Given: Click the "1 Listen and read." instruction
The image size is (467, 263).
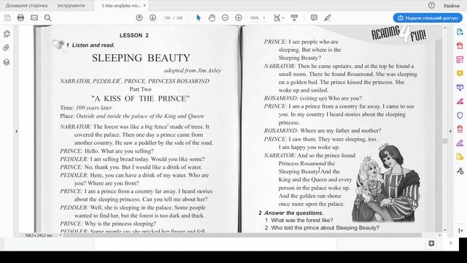Looking at the screenshot, I should pos(90,45).
